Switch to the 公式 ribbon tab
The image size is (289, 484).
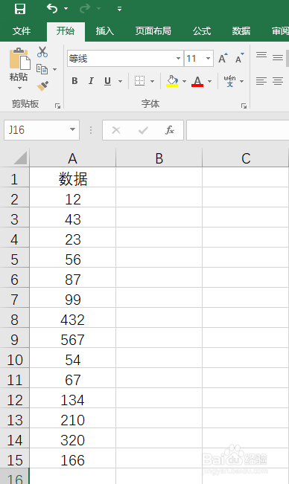coord(202,31)
